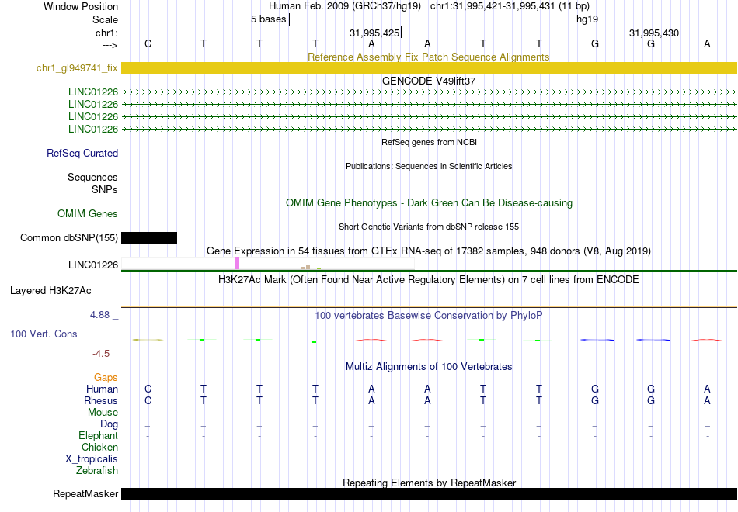This screenshot has height=512, width=738.
Task: Select the Layered H3K27Ac track label
Action: pyautogui.click(x=50, y=291)
